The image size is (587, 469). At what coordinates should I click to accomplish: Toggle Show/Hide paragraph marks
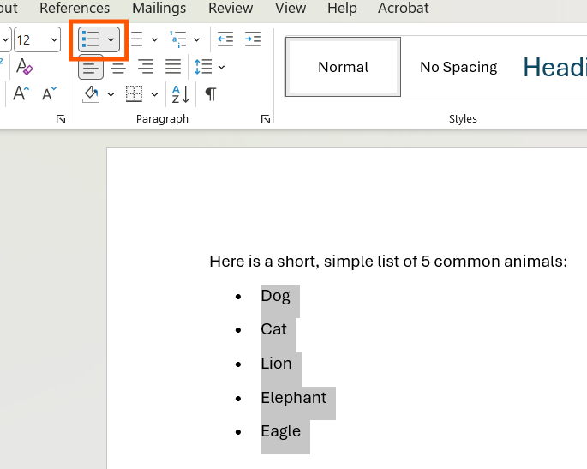pos(211,94)
